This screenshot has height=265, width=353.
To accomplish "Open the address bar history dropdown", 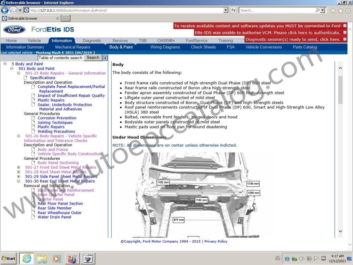I will 226,10.
